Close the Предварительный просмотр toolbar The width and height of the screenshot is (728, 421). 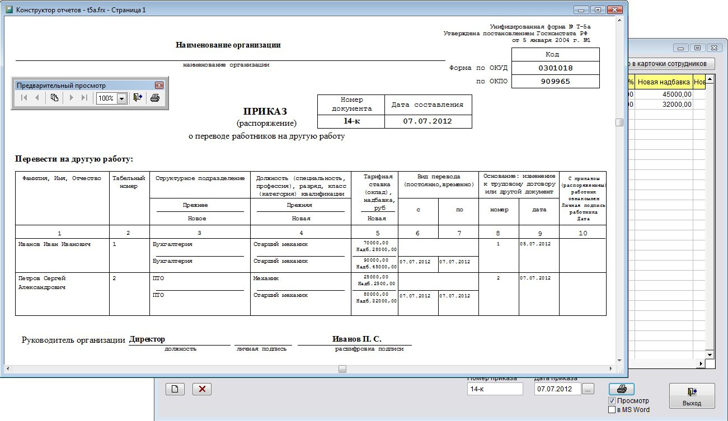[159, 86]
